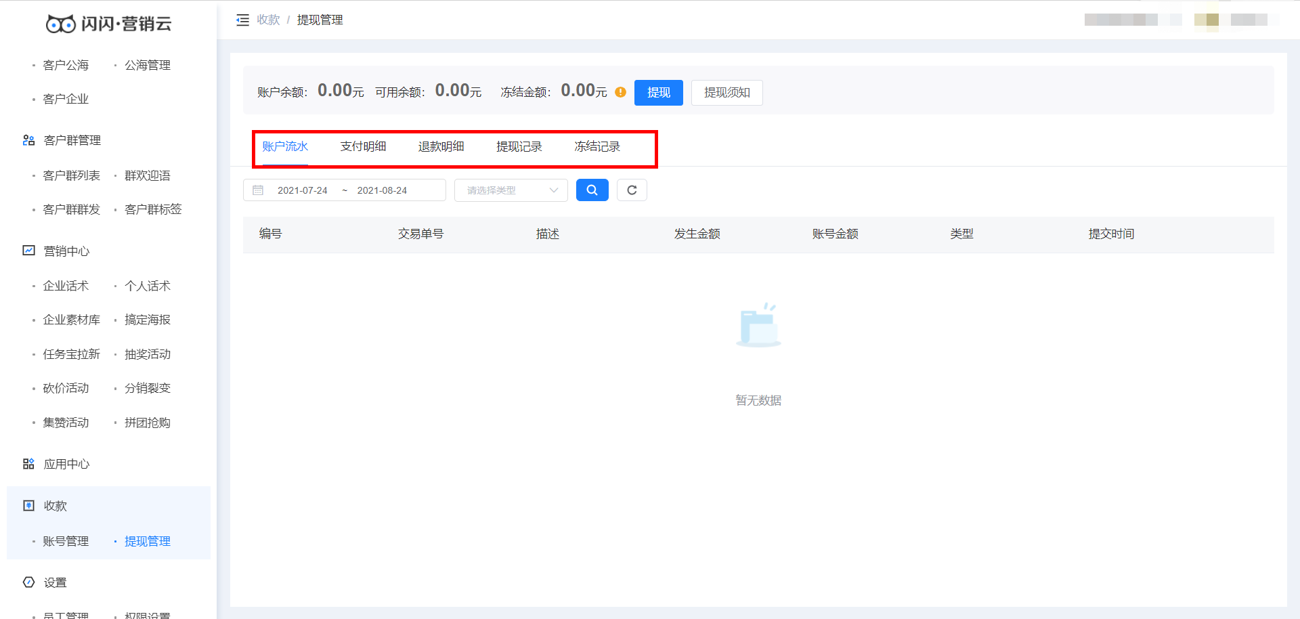Select the start date 2021-07-24 field

point(302,190)
